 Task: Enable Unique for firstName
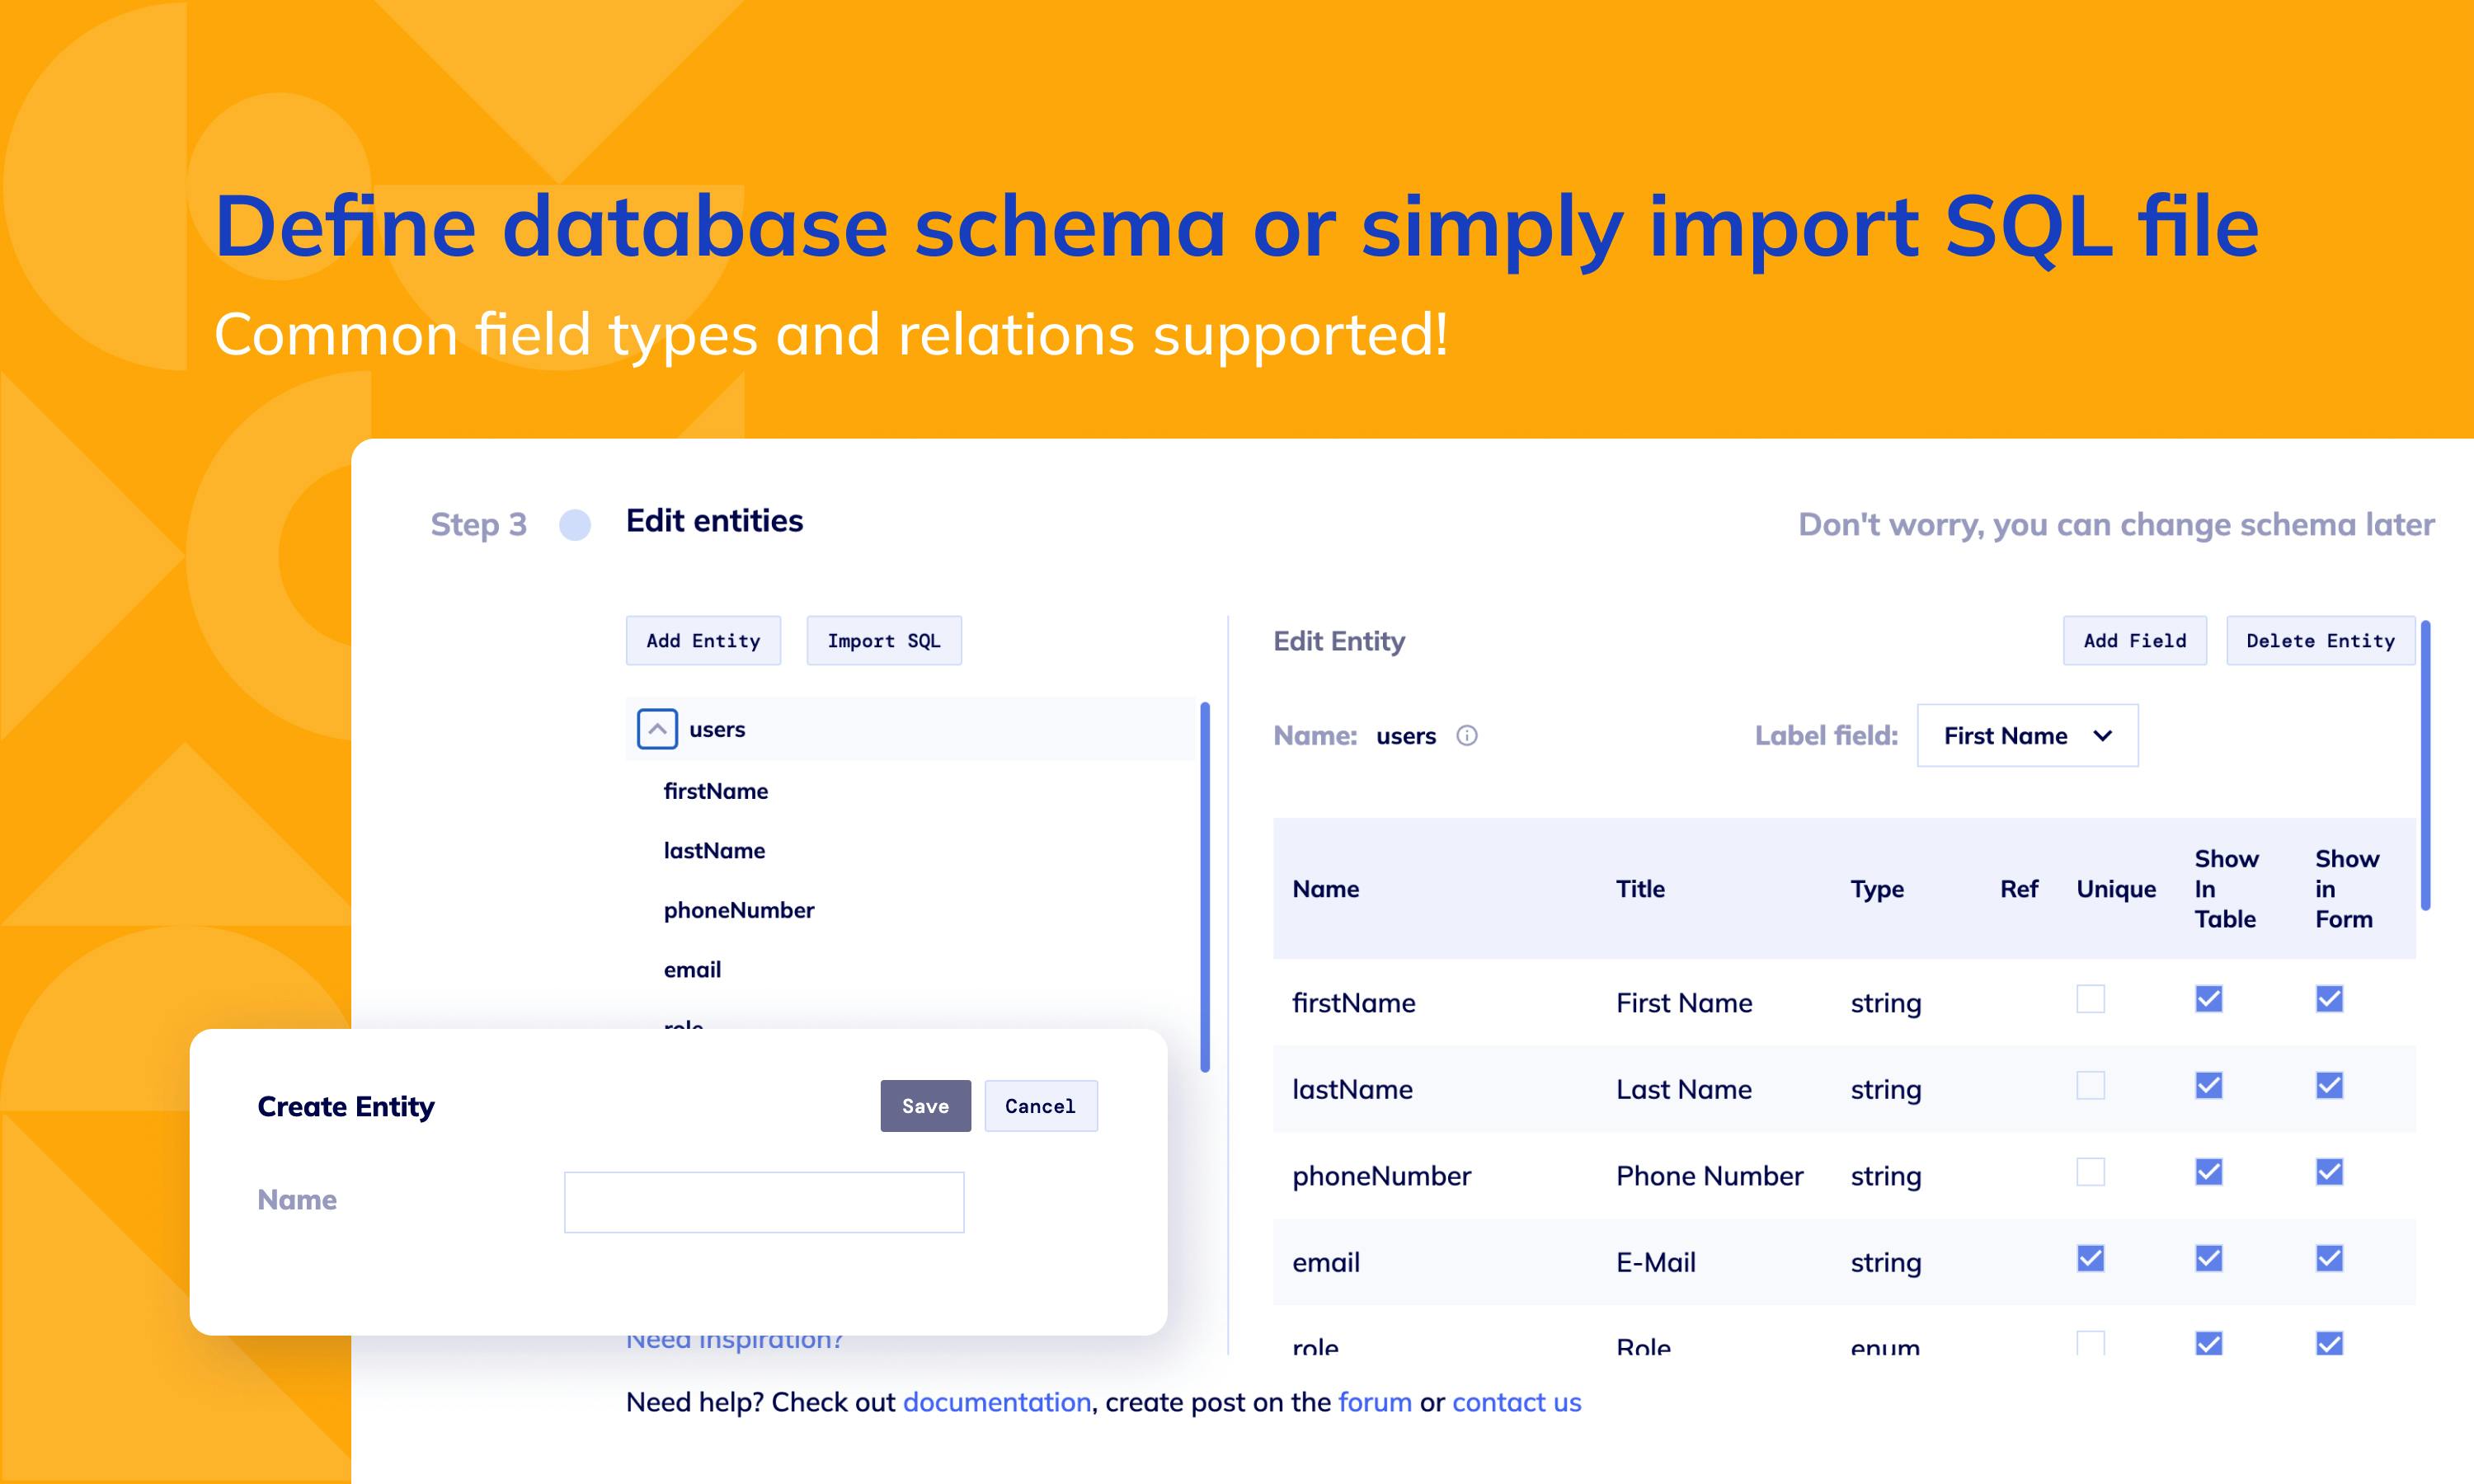(2090, 999)
